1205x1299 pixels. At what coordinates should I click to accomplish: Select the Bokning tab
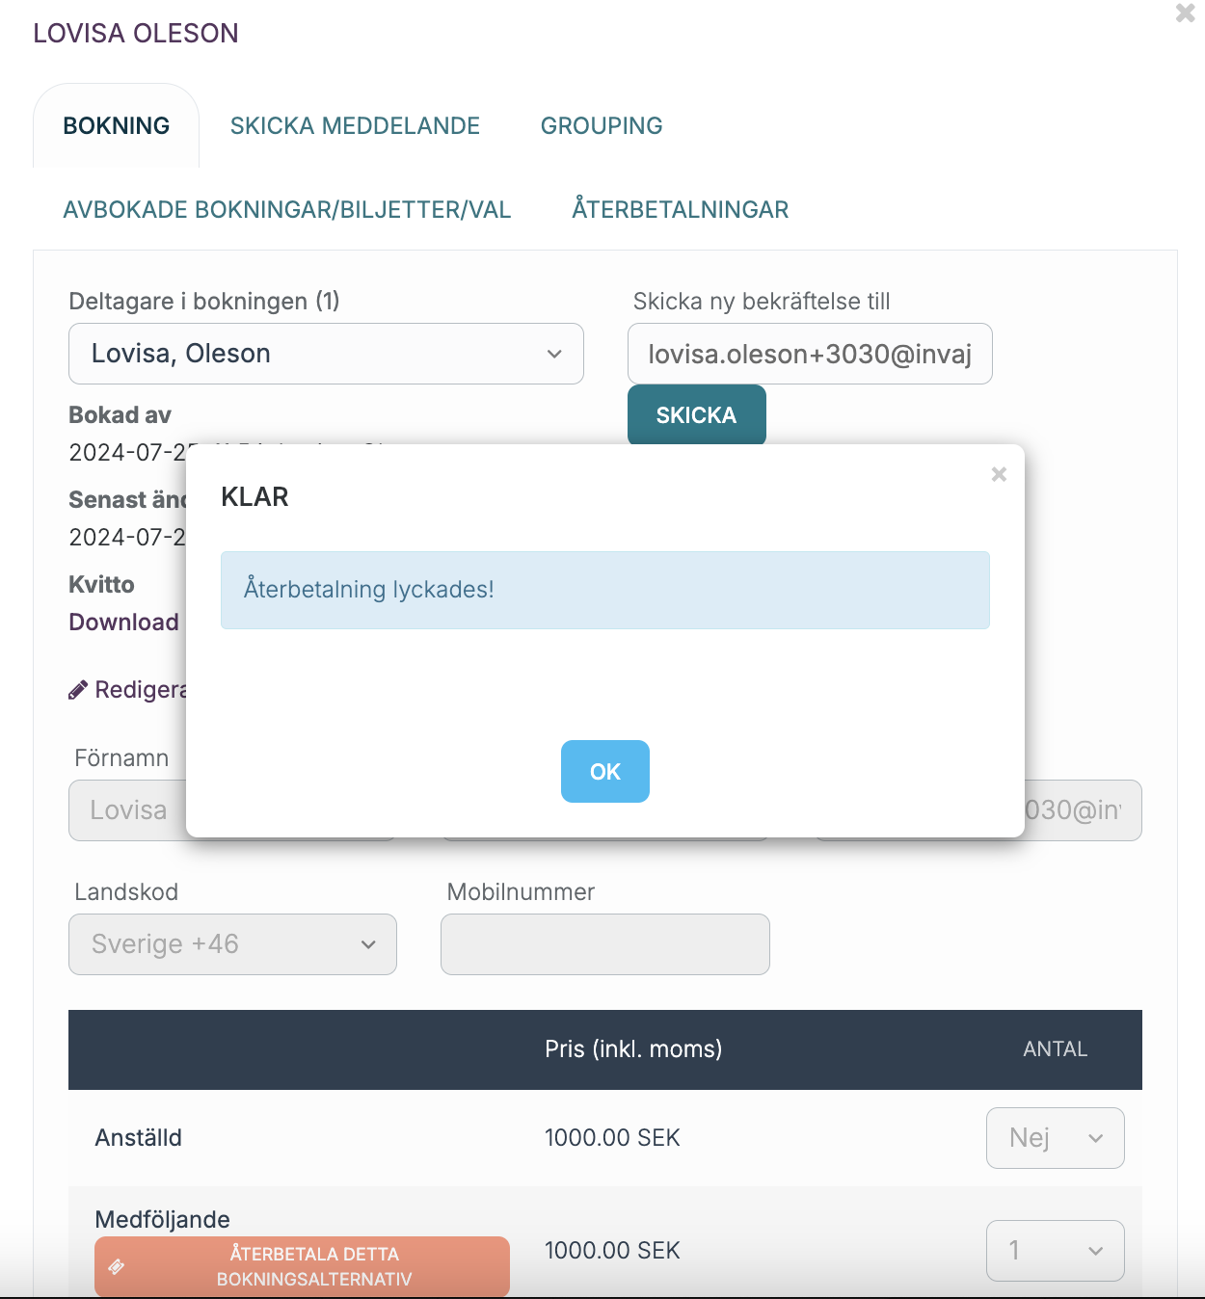pos(117,126)
